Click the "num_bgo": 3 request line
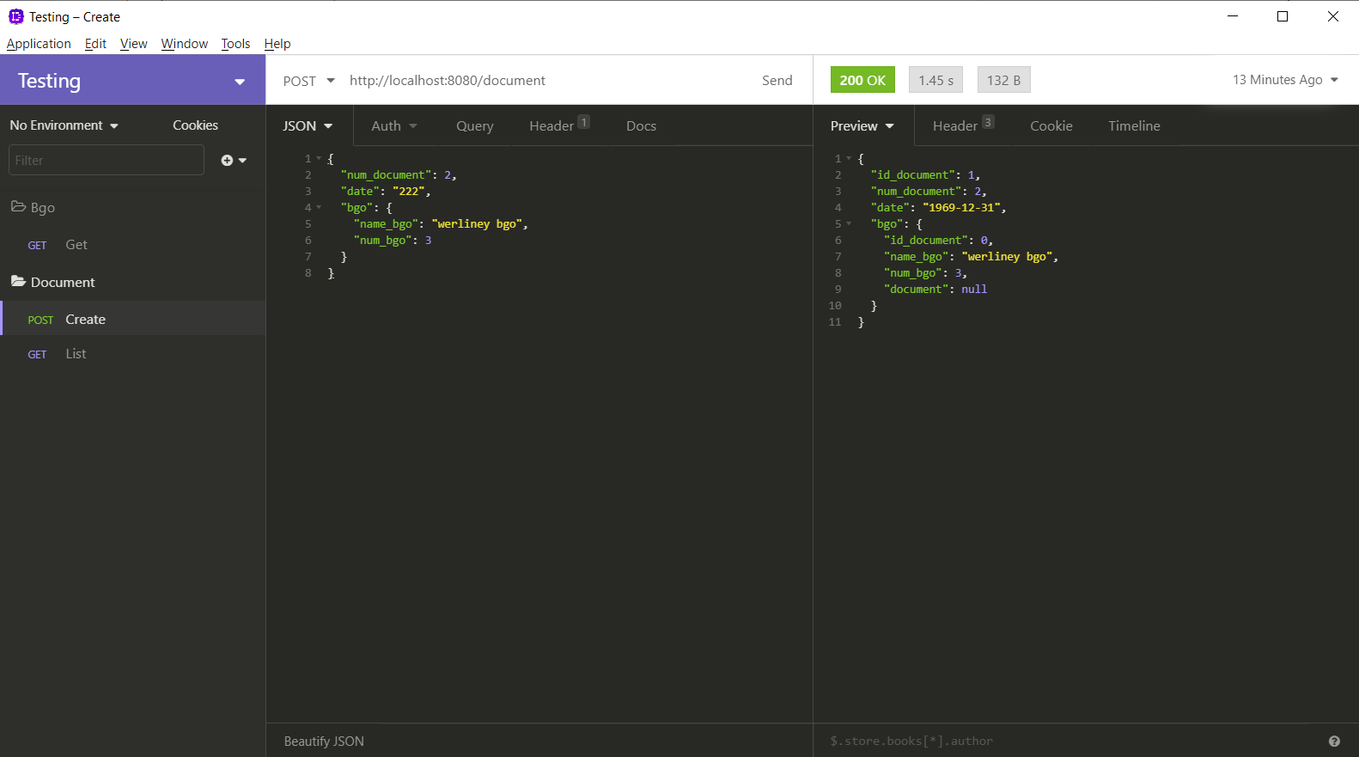This screenshot has width=1359, height=757. point(393,241)
